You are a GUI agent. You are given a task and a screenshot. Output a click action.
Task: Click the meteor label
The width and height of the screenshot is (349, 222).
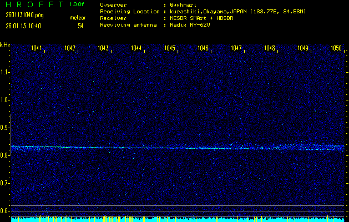tap(77, 18)
